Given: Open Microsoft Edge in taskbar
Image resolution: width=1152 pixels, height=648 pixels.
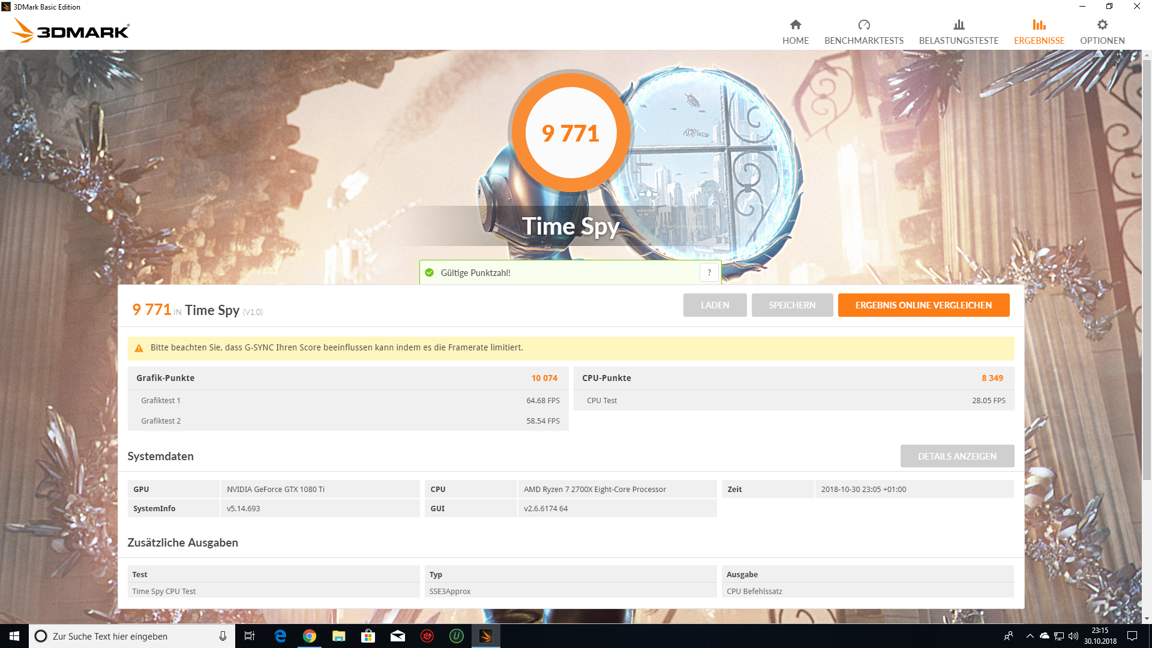Looking at the screenshot, I should (x=280, y=636).
